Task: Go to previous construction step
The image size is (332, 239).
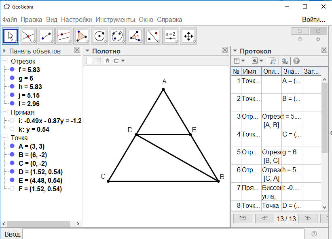Action: click(x=264, y=218)
